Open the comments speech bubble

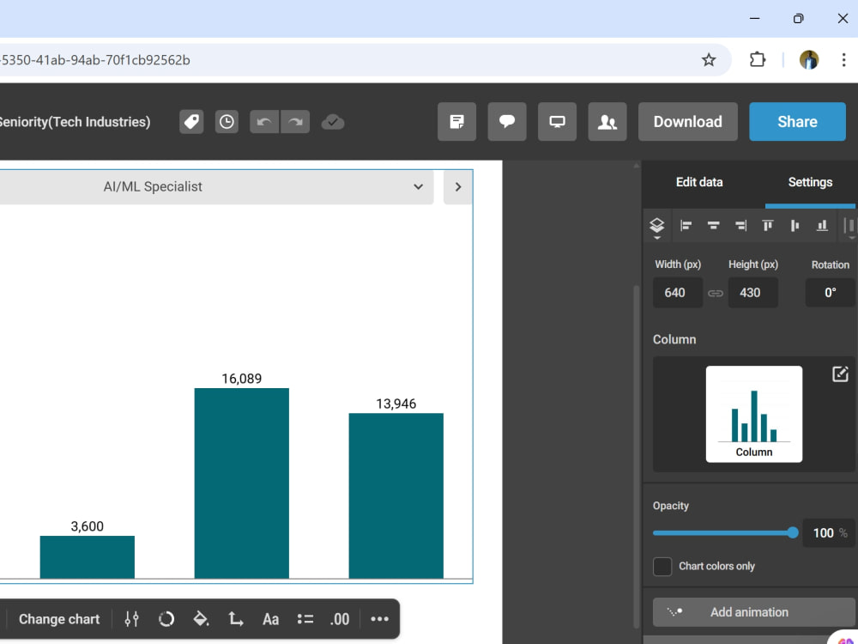pos(507,122)
